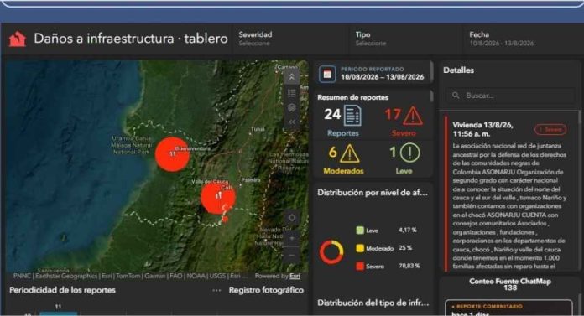Click the Detalles panel heading
The height and width of the screenshot is (316, 584).
point(458,70)
